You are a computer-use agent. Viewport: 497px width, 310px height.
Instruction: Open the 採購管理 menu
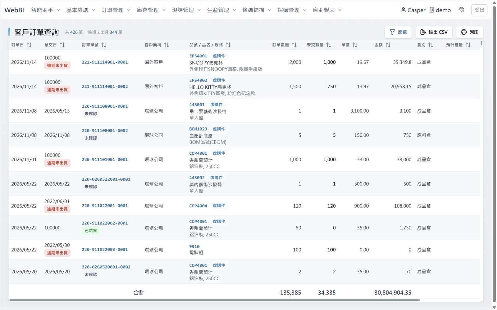pos(292,10)
